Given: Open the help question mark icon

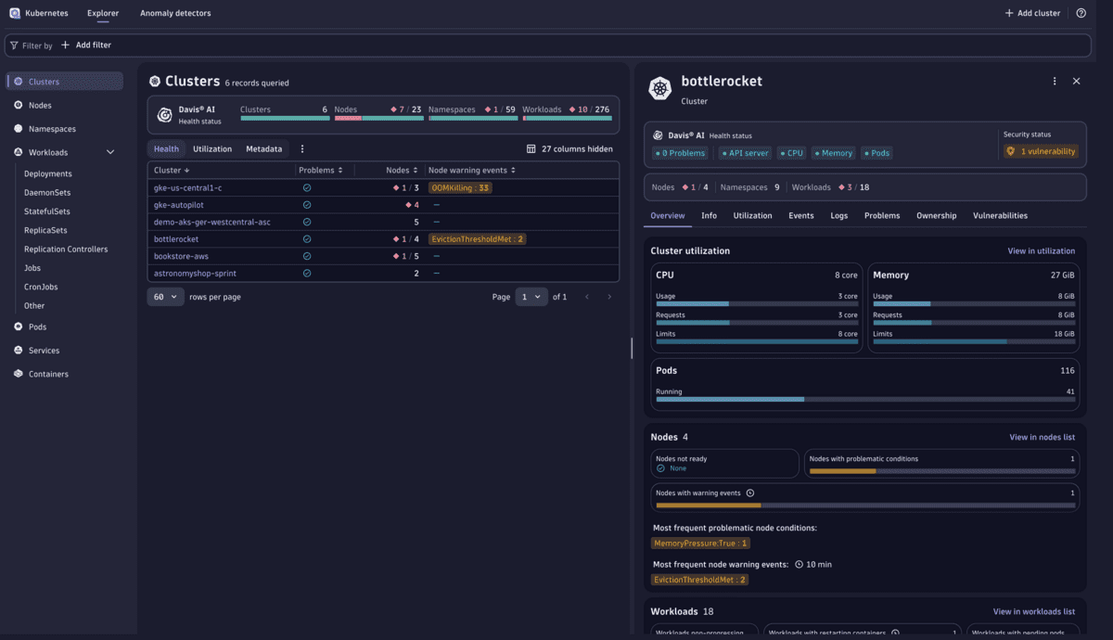Looking at the screenshot, I should (1081, 13).
